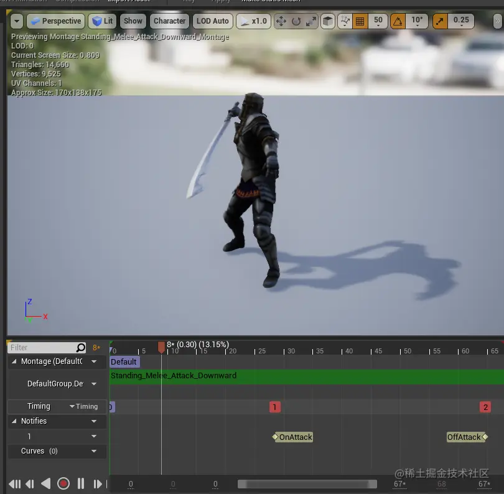504x494 pixels.
Task: Click the first 0 range value
Action: click(x=131, y=484)
